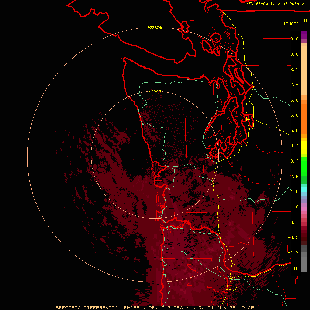Viewport: 310px width, 310px height.
Task: Pick the cyan segment of the color bar
Action: click(x=304, y=189)
